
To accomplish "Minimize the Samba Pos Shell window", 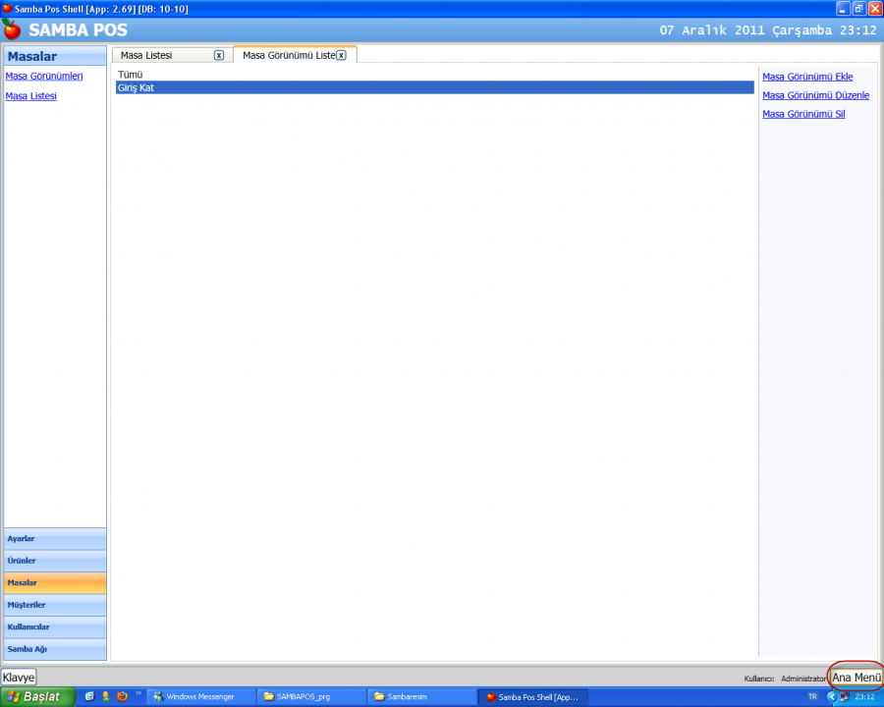I will point(843,9).
